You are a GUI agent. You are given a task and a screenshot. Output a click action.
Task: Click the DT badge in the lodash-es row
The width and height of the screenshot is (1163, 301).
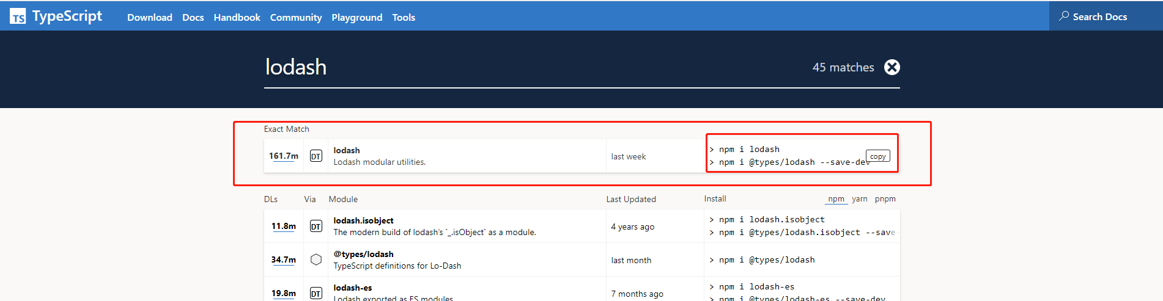316,293
